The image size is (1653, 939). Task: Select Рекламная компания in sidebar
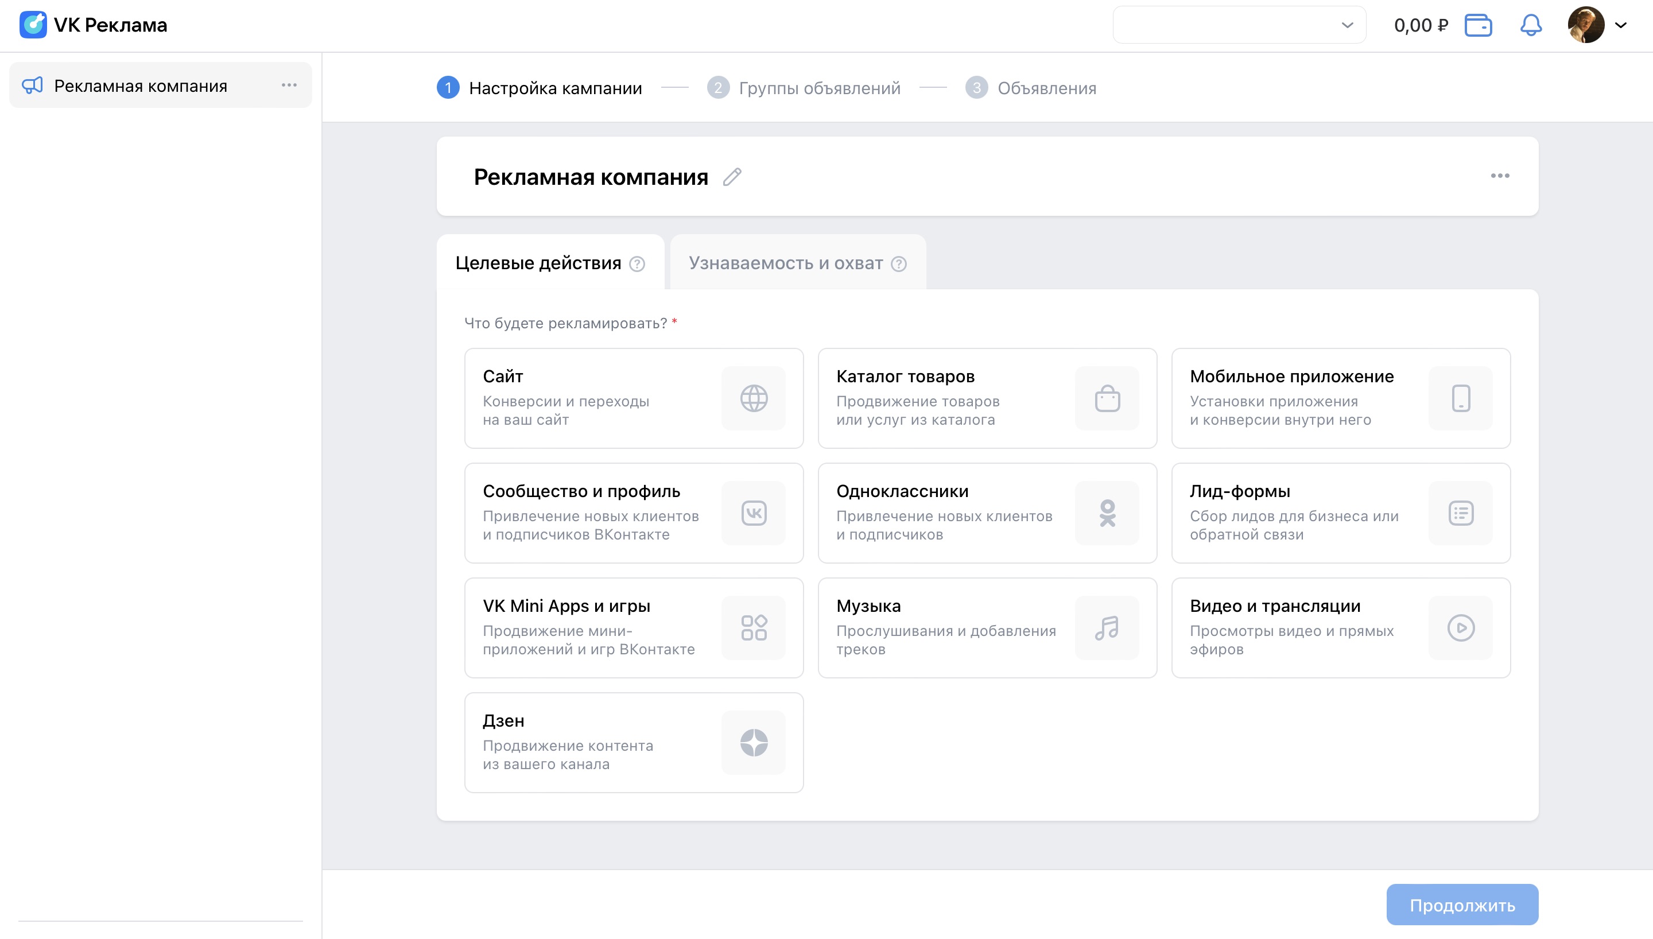161,85
